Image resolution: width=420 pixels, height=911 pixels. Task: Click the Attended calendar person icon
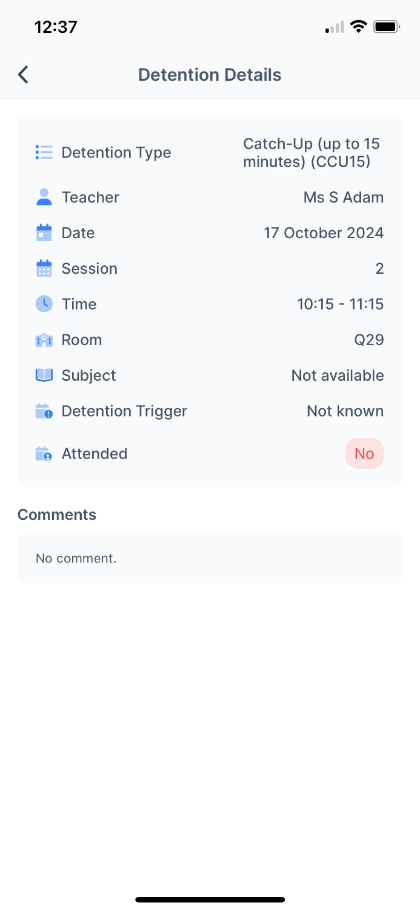coord(44,454)
